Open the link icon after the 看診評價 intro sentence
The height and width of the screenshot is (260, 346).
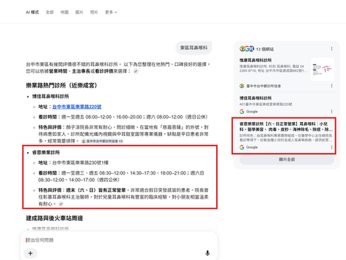coord(136,71)
